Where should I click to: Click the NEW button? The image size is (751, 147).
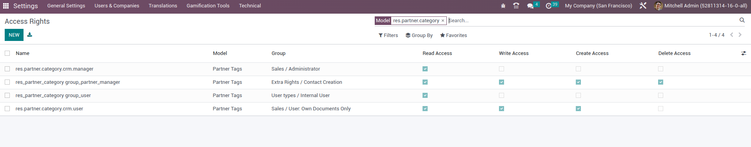coord(14,35)
